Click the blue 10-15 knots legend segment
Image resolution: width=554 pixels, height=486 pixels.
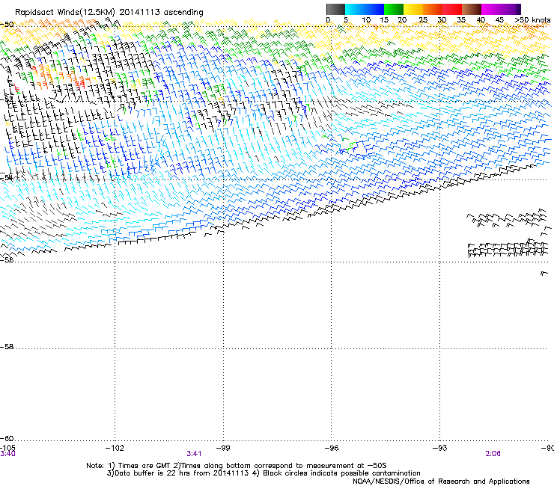374,9
